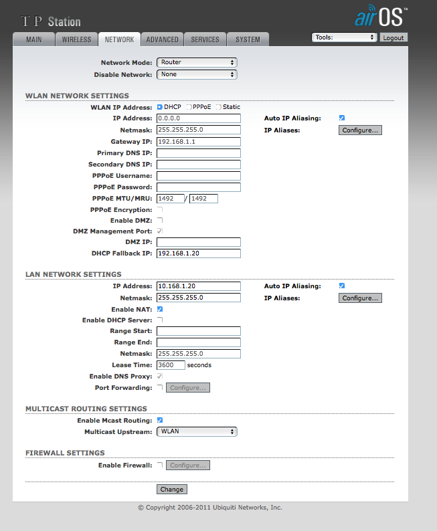Enable the DHCP Server checkbox
Screen dimensions: 437x531
coord(160,320)
